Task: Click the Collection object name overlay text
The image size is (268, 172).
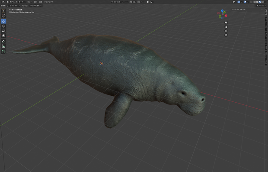Action: 21,12
